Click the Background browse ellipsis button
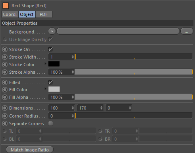The width and height of the screenshot is (195, 153). click(x=187, y=31)
